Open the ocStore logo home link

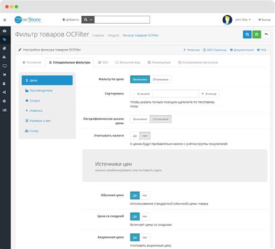pyautogui.click(x=28, y=20)
